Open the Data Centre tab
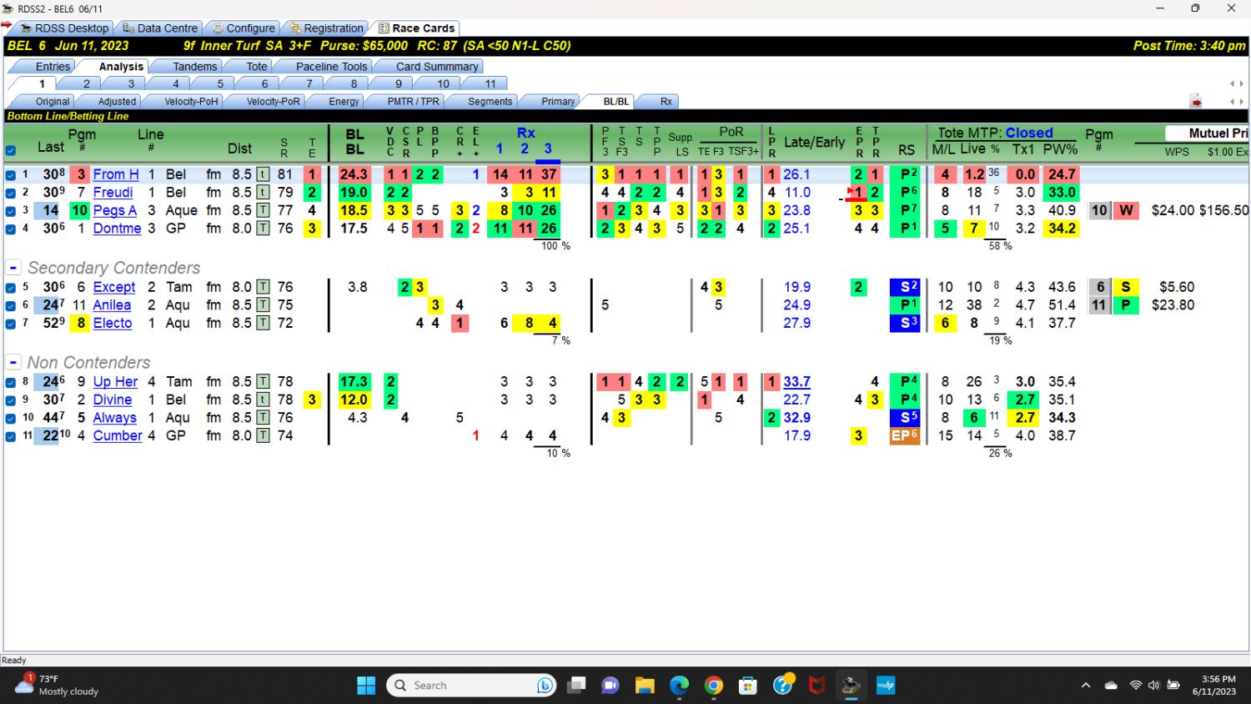 [x=160, y=28]
